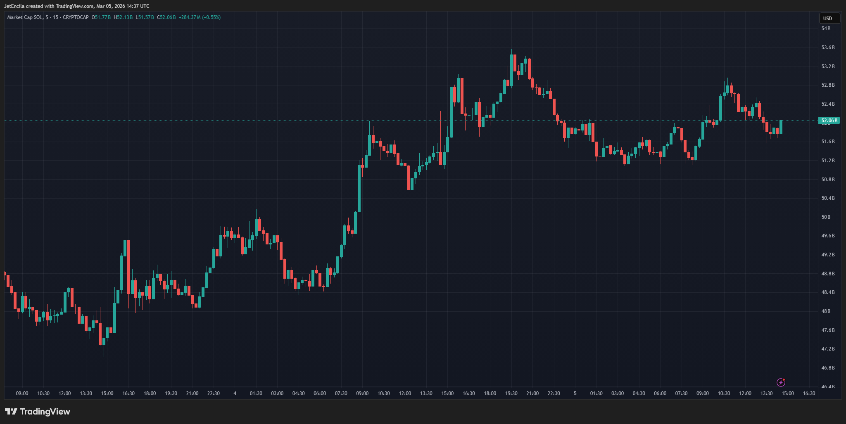
Task: Click the purple lightning notification icon
Action: (781, 382)
